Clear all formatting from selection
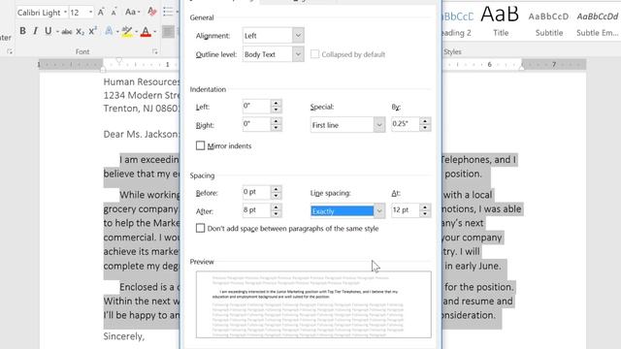The image size is (621, 349). pos(152,12)
